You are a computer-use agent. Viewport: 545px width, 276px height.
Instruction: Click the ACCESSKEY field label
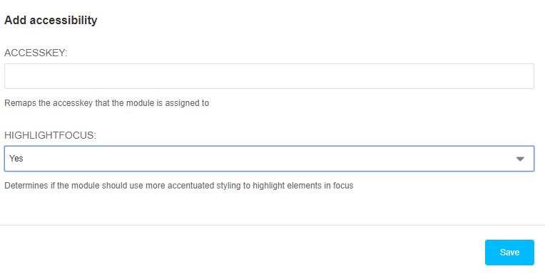36,53
